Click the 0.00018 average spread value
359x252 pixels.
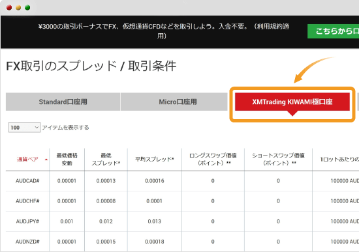tap(155, 242)
